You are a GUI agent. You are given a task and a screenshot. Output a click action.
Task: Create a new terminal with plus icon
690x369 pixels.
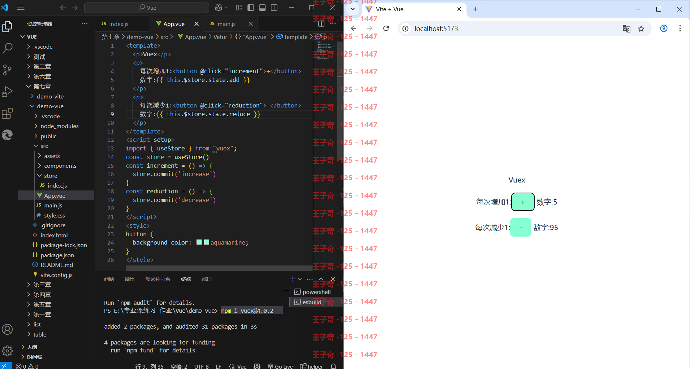[x=293, y=279]
